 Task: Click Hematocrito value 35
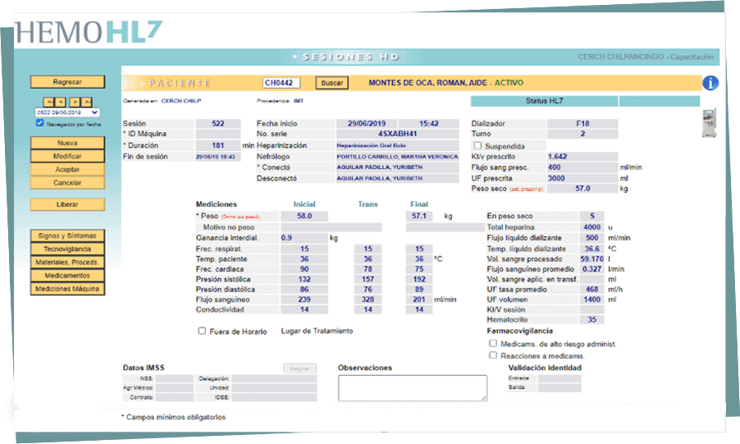[x=592, y=320]
